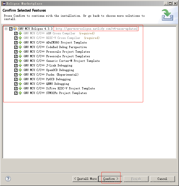The height and width of the screenshot is (186, 179).
Task: Open help via the question mark icon
Action: [x=8, y=179]
